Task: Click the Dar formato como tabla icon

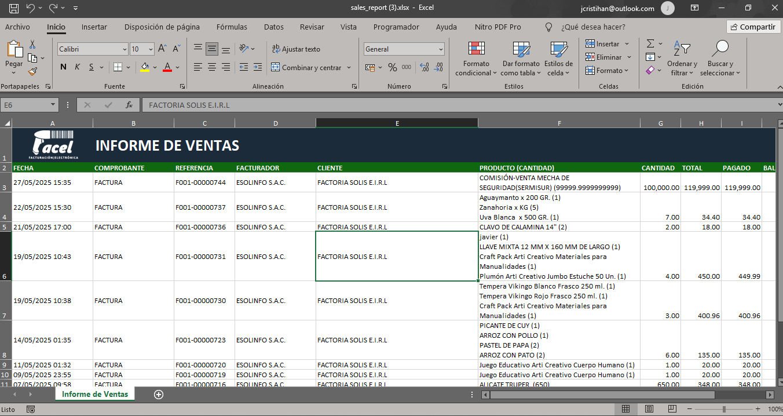Action: 521,50
